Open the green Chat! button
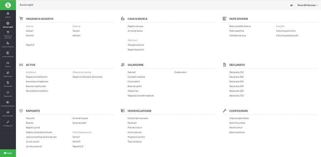Viewport: 321px width, 157px height. [x=8, y=153]
